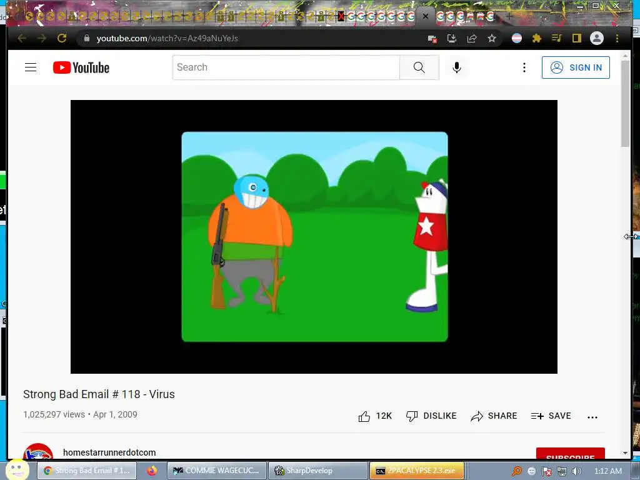This screenshot has height=480, width=640.
Task: Go back to previous page
Action: [x=22, y=38]
